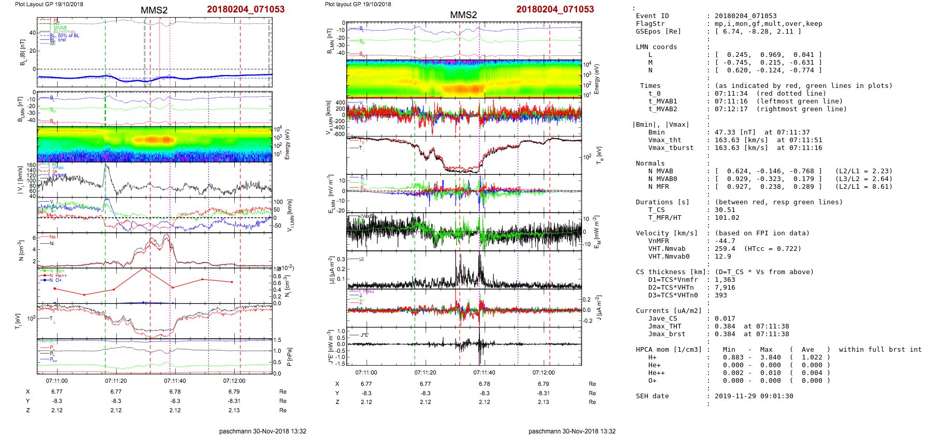Click the 07:12:00 time tick under left plot
935x435 pixels.
pyautogui.click(x=234, y=381)
